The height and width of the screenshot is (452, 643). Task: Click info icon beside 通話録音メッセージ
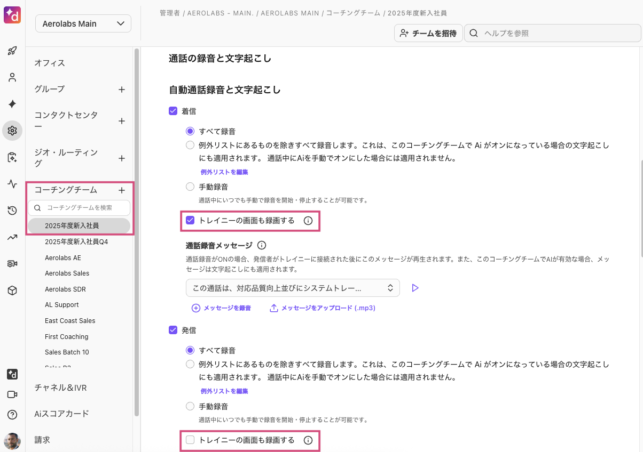tap(262, 246)
